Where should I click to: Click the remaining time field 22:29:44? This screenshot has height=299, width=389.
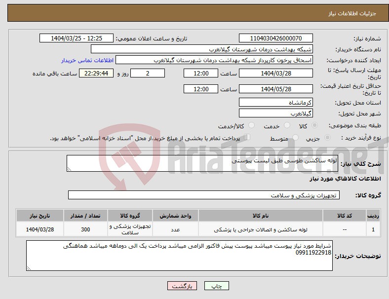pos(96,73)
